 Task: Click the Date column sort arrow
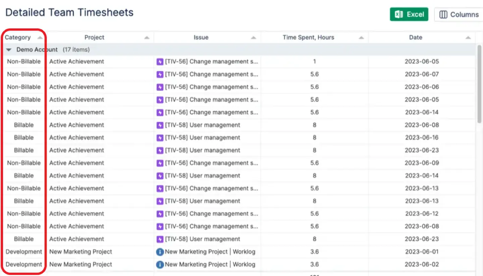click(x=469, y=37)
